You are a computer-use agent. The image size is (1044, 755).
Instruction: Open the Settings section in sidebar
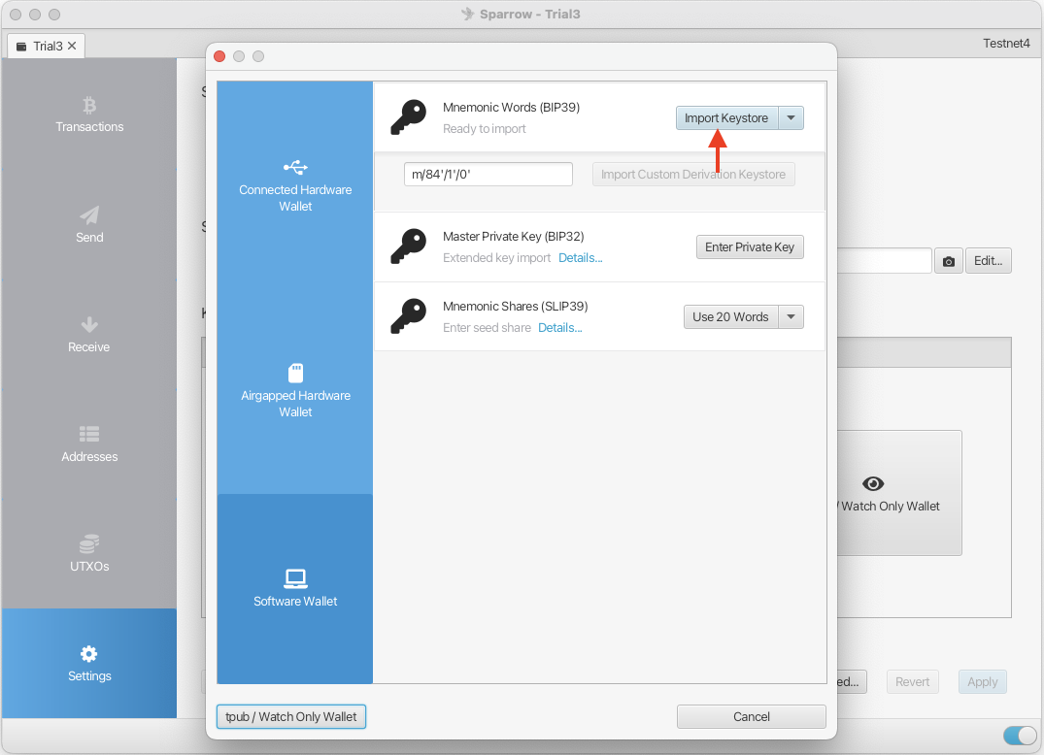click(89, 663)
